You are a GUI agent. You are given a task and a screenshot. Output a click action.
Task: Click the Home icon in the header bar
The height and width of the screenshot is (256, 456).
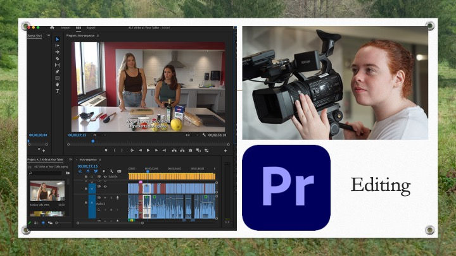tap(52, 28)
